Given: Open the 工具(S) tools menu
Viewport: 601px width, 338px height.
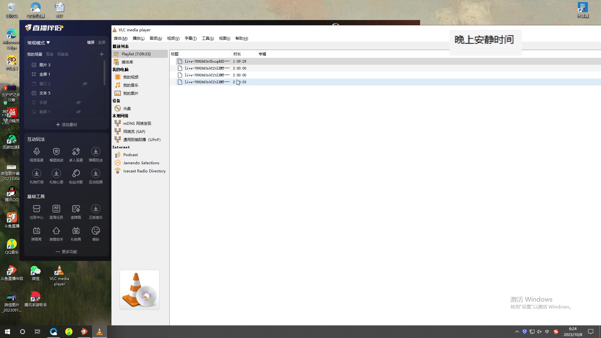Looking at the screenshot, I should click(208, 38).
